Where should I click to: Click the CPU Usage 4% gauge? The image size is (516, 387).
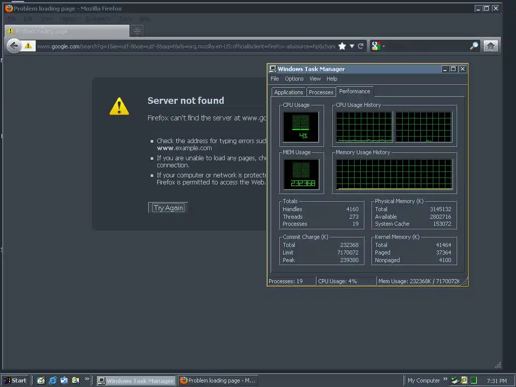[x=301, y=127]
